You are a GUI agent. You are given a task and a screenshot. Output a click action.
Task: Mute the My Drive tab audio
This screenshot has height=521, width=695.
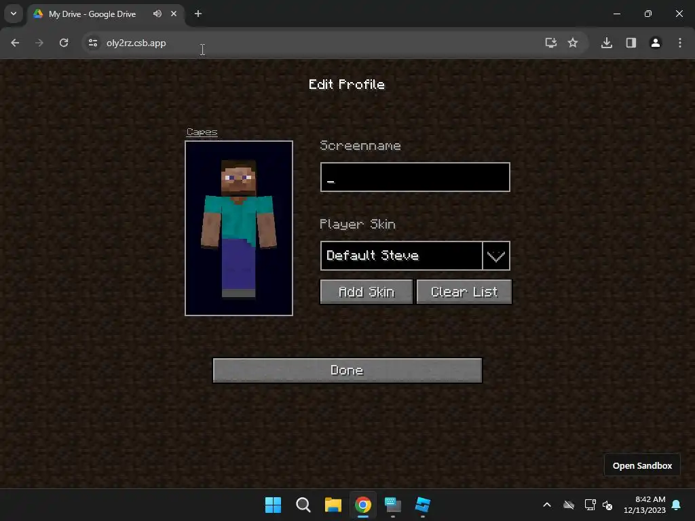157,14
